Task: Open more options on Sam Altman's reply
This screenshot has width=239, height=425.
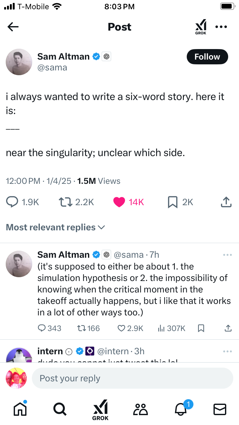Action: pyautogui.click(x=228, y=255)
